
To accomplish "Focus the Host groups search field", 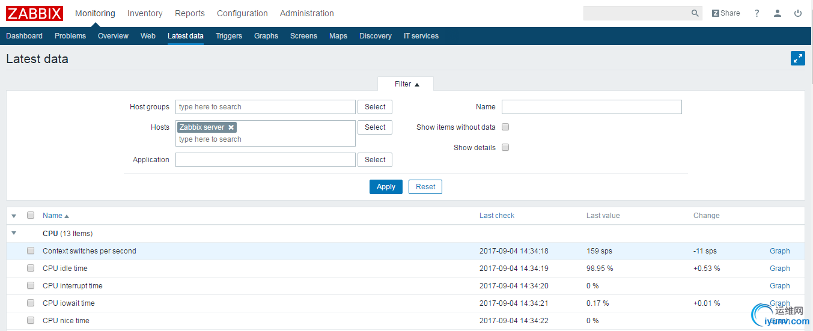I will pos(266,107).
